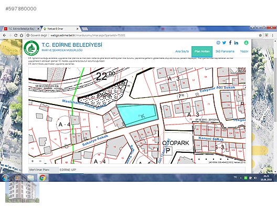This screenshot has height=208, width=277.
Task: Select the cyan highlighted parcel on map
Action: [x=137, y=115]
